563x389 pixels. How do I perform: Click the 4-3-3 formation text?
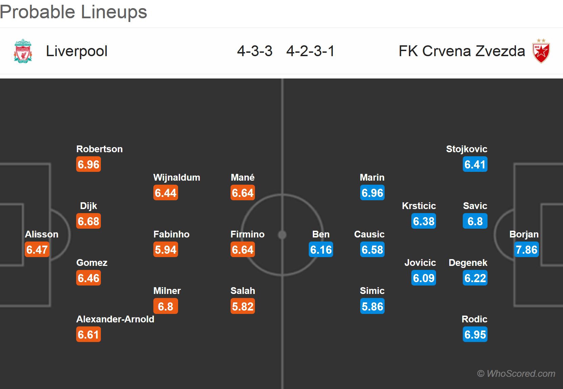coord(255,51)
